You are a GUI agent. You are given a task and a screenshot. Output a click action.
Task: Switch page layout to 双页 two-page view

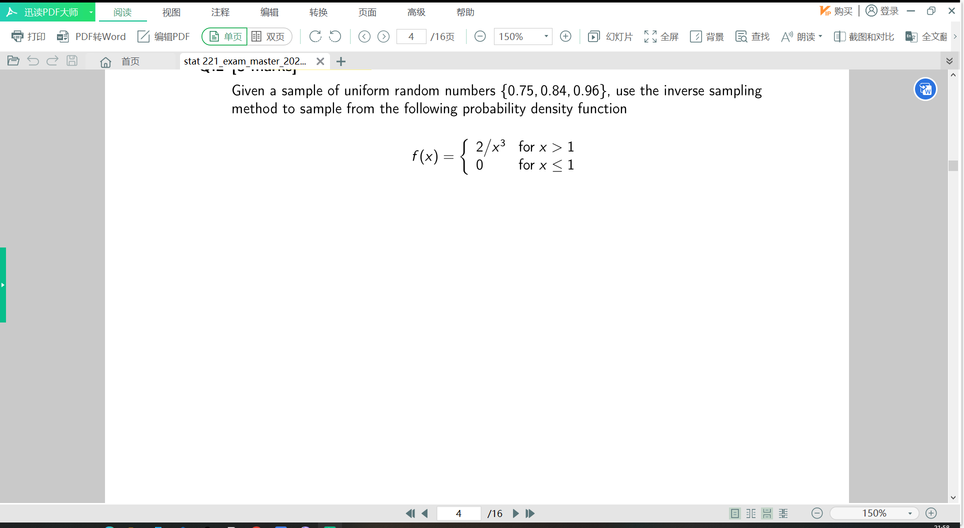(270, 36)
